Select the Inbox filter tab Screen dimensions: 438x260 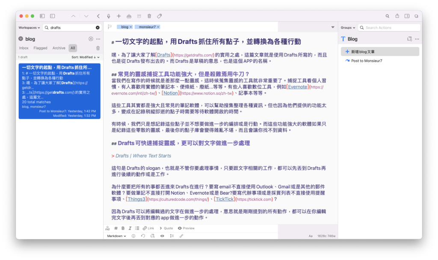(24, 48)
